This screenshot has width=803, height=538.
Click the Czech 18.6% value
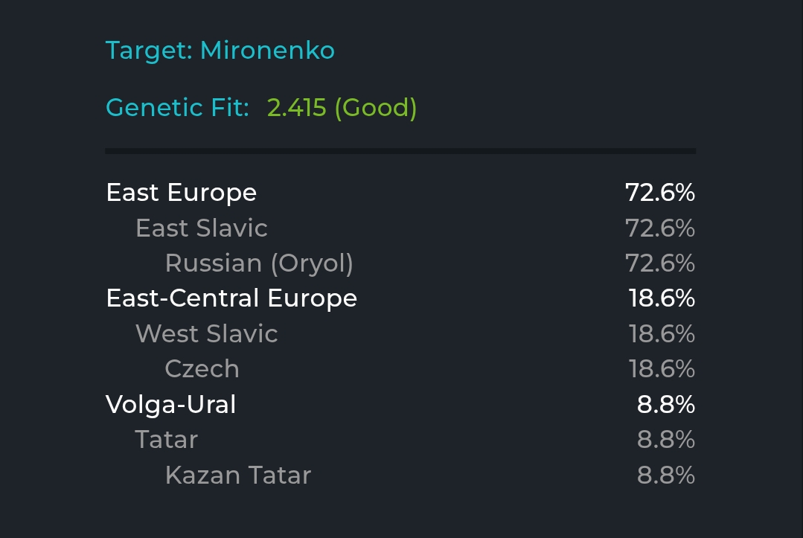[662, 369]
